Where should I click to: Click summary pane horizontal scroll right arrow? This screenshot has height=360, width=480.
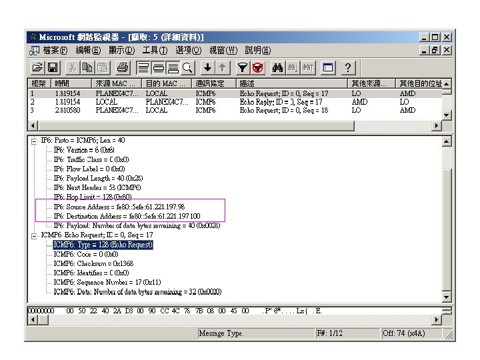point(437,125)
